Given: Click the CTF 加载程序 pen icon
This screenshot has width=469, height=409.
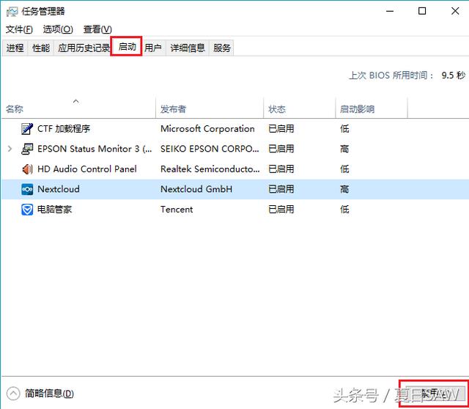Looking at the screenshot, I should coord(27,129).
